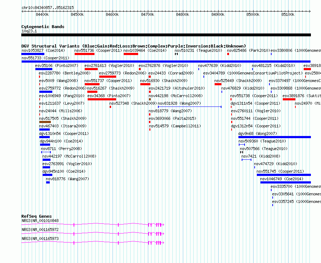This screenshot has width=321, height=263.
Task: Click the NRG3|NM_001010848 gene label
Action: (40, 221)
